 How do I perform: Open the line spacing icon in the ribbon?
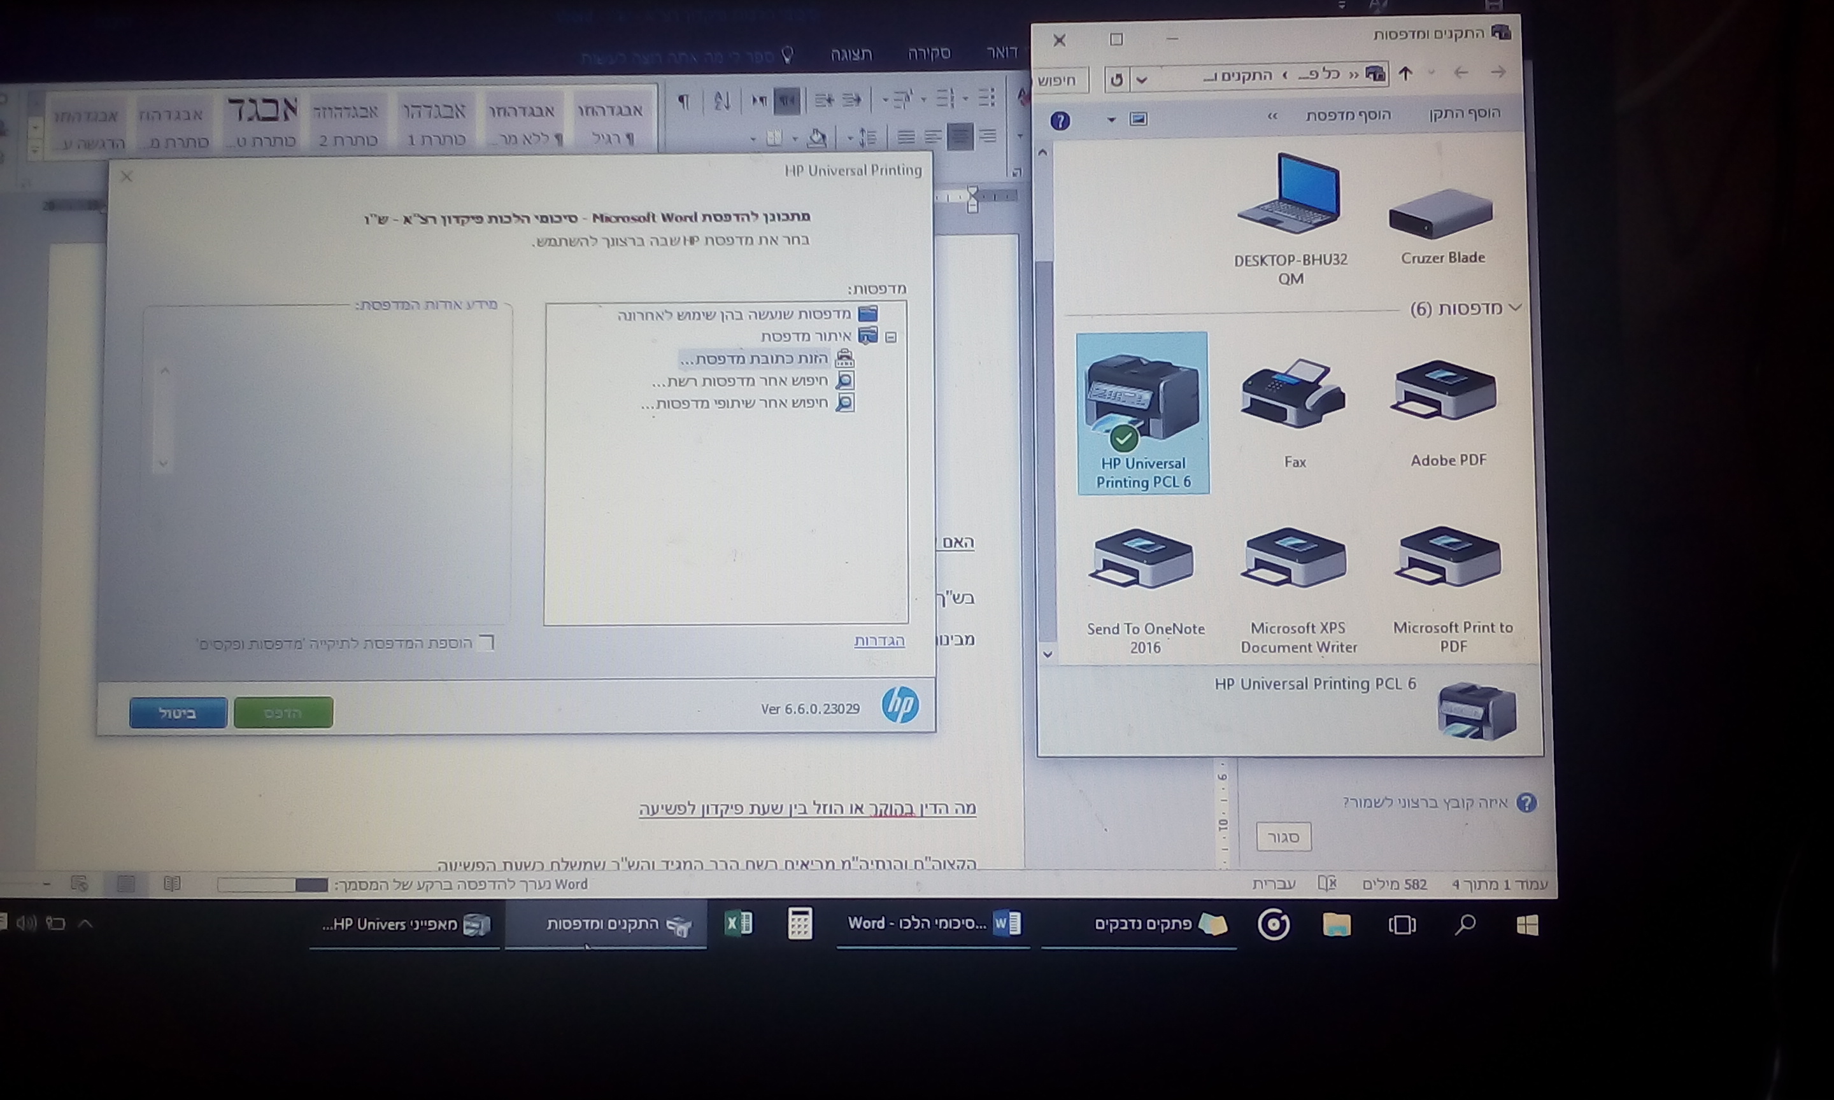(867, 137)
